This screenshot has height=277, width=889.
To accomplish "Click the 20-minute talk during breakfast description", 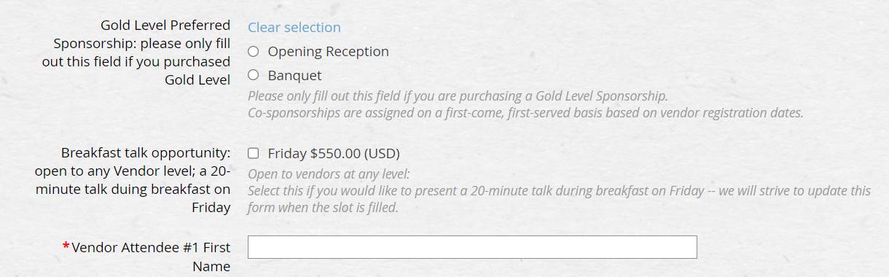I will (559, 191).
